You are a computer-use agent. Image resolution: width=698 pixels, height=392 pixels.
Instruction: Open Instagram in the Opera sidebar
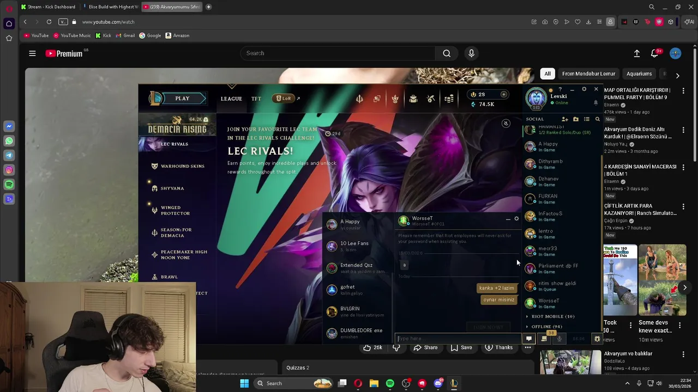point(9,170)
